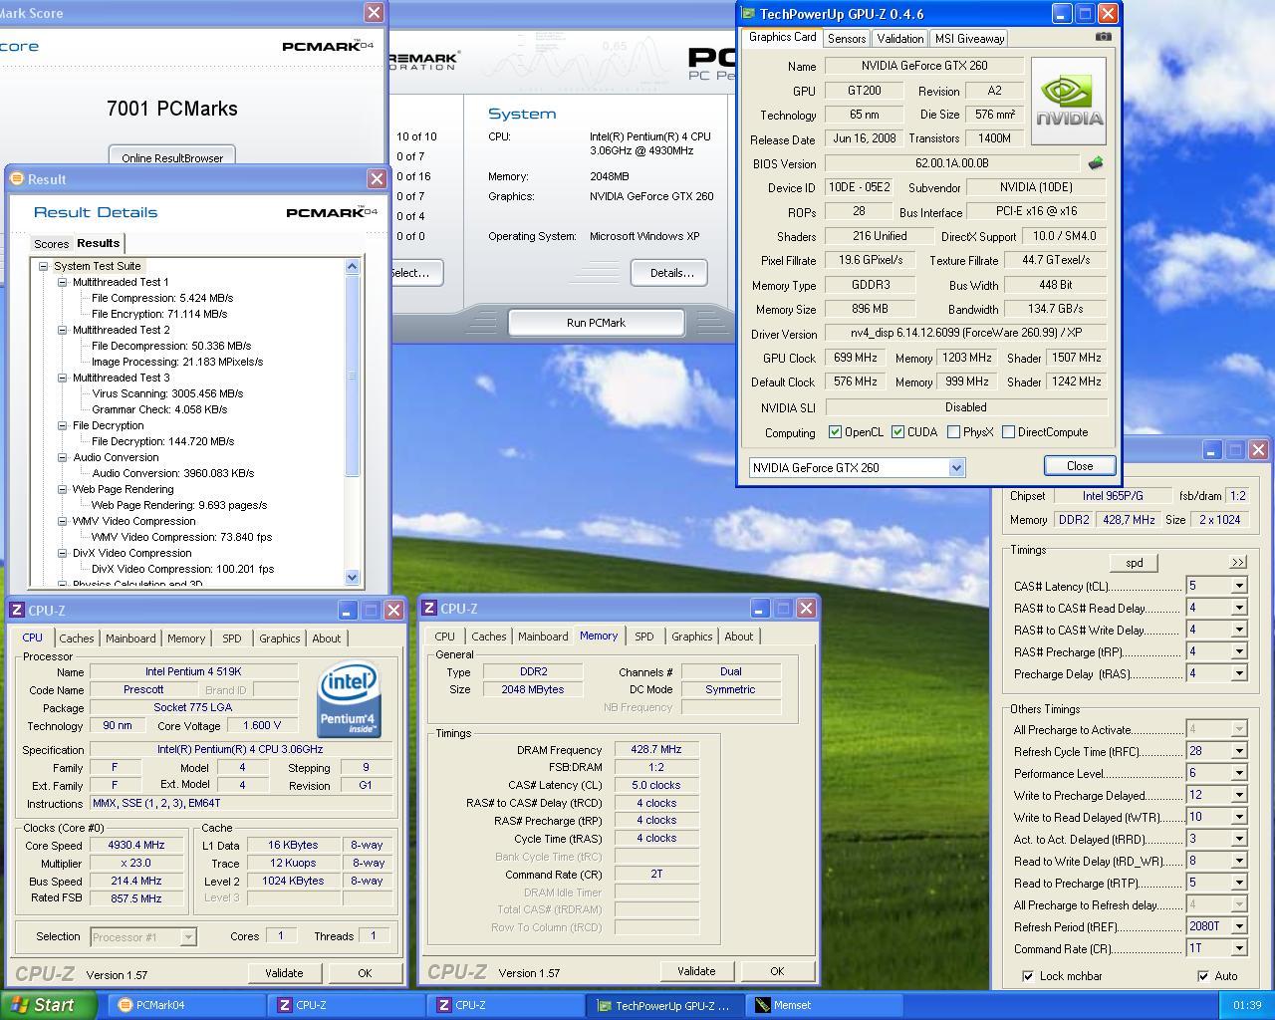Image resolution: width=1275 pixels, height=1020 pixels.
Task: Click OK in the memory CPU-Z window
Action: [x=777, y=971]
